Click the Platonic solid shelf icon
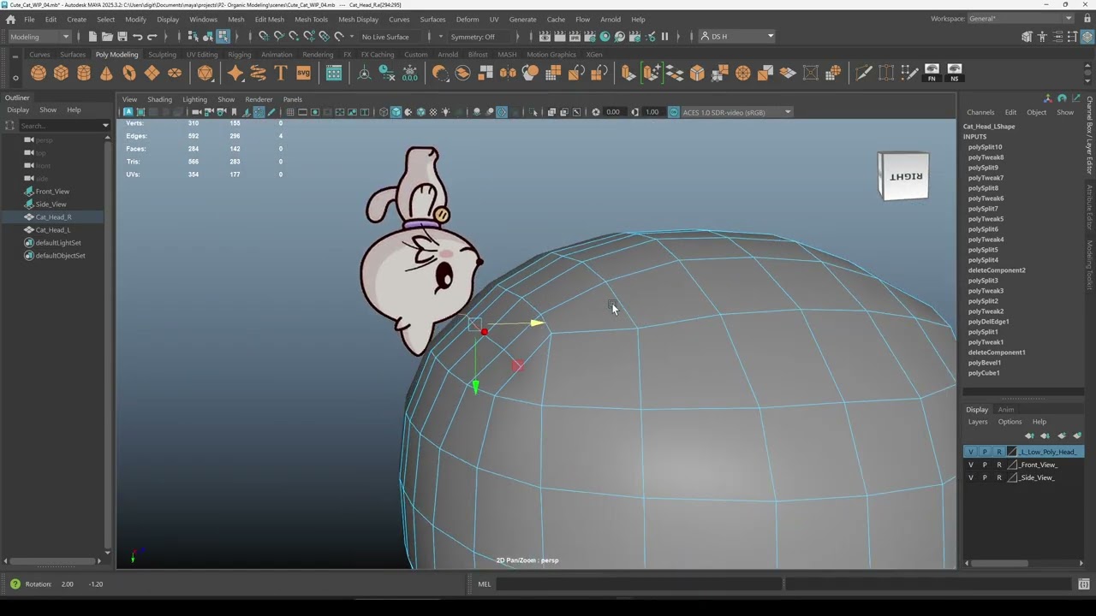1096x616 pixels. (x=205, y=73)
